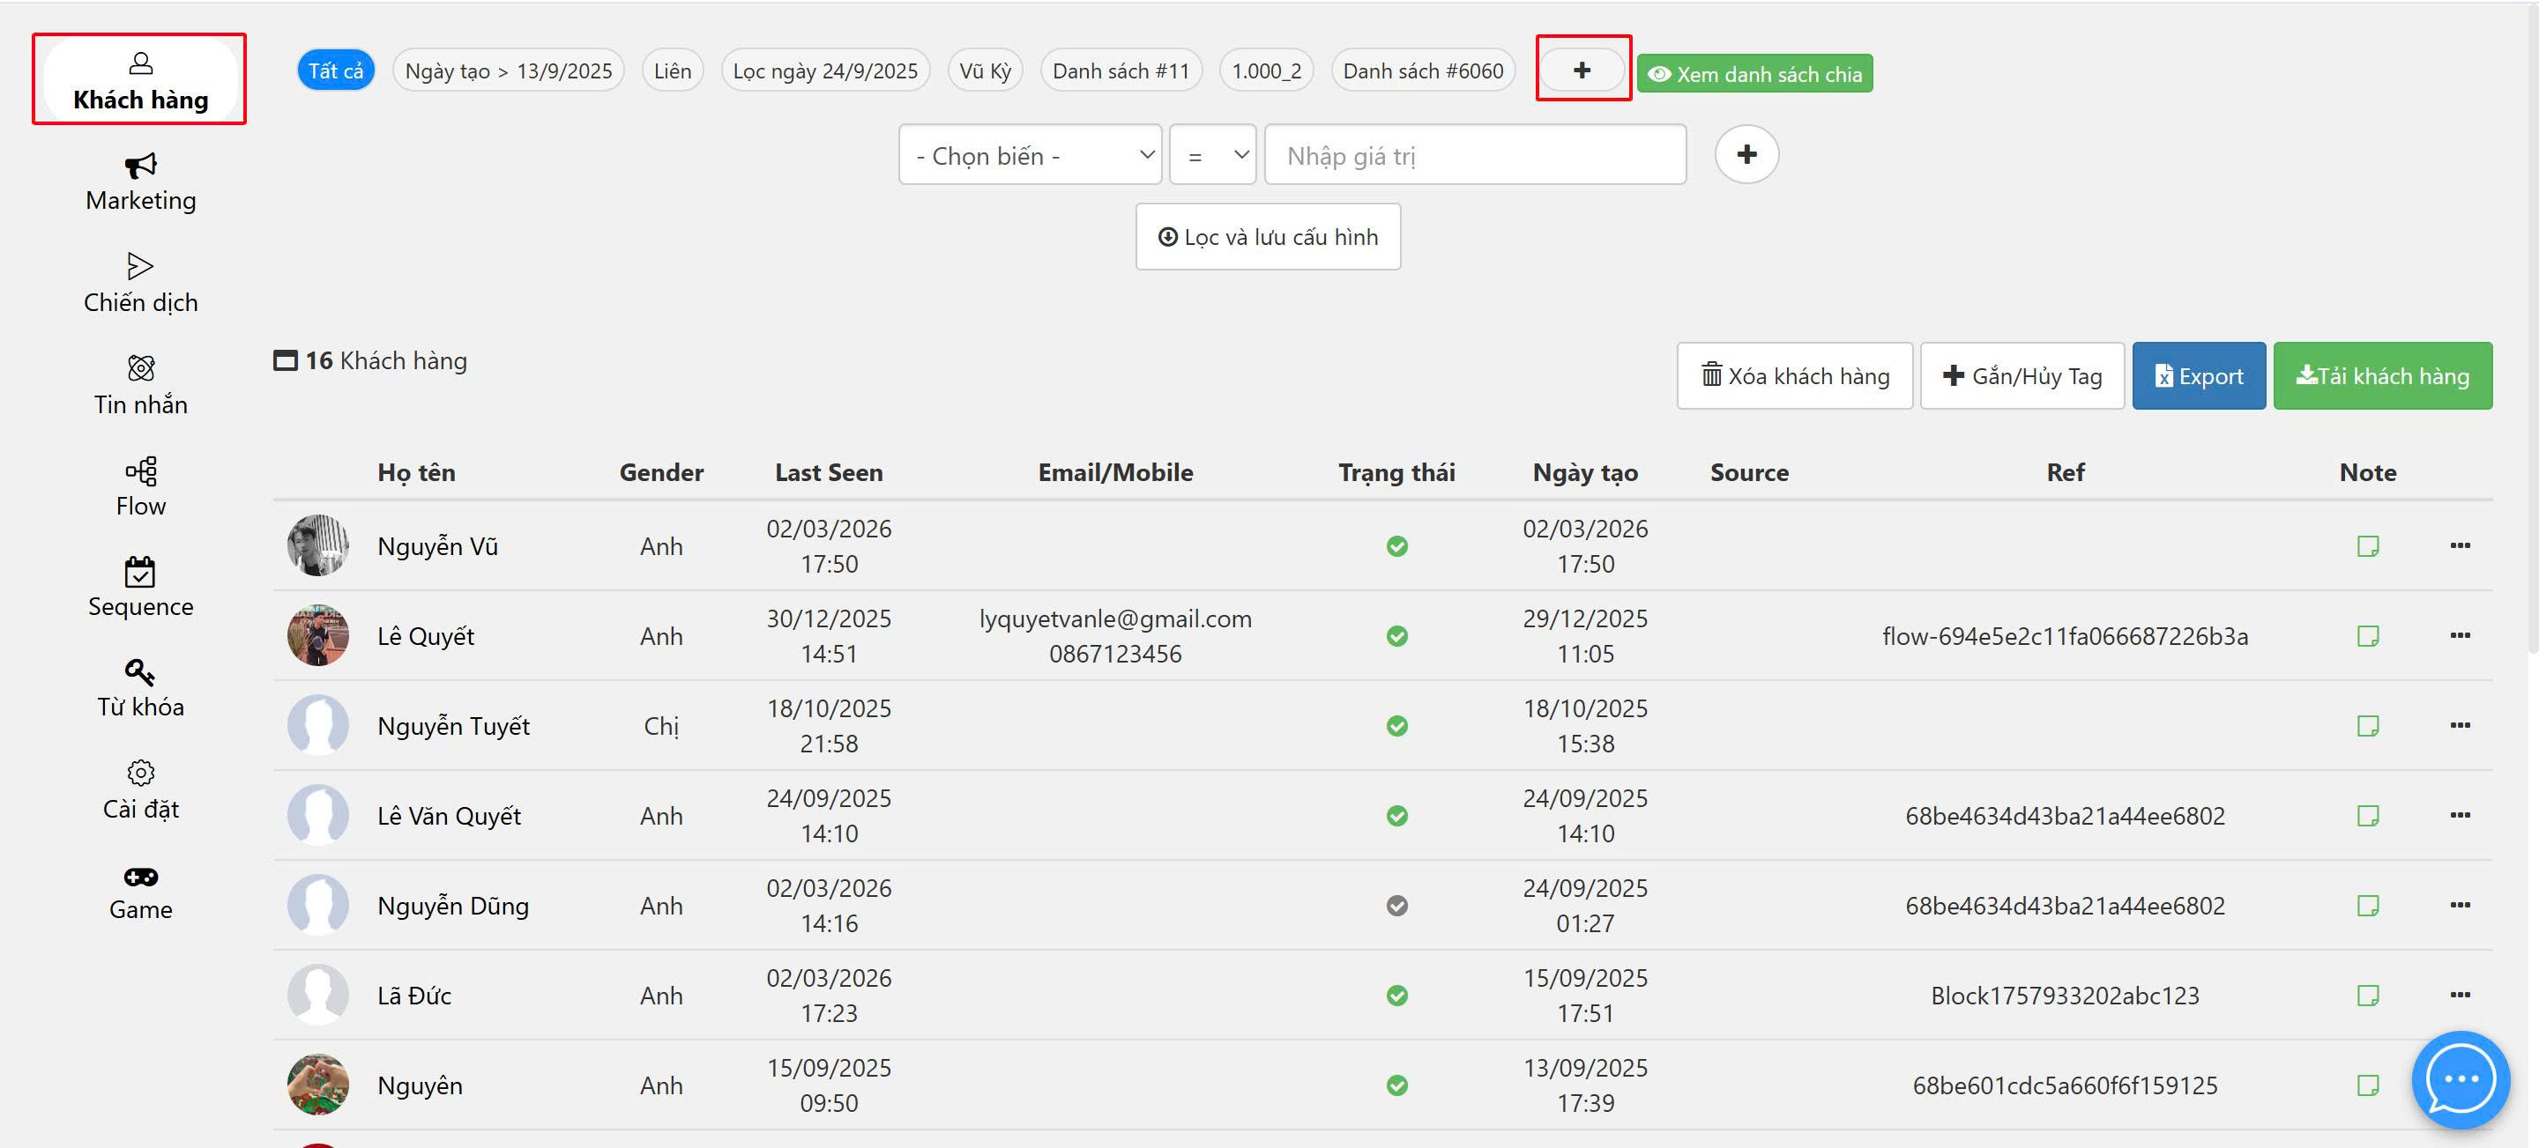Open the Chiến dịch campaign section
This screenshot has width=2539, height=1148.
pyautogui.click(x=140, y=284)
